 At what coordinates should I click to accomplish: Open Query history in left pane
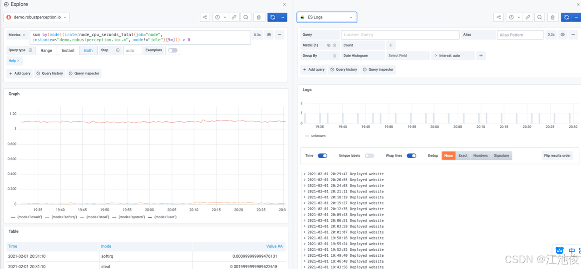49,73
